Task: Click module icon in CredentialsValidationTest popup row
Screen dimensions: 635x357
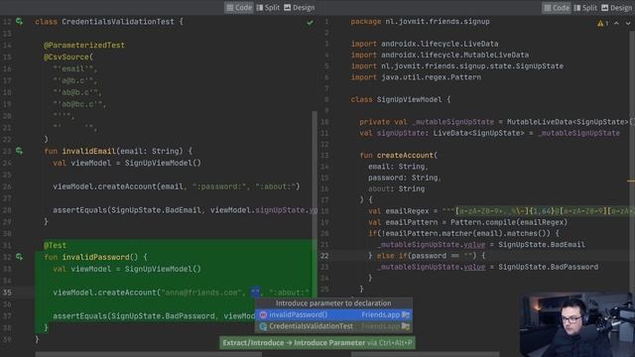Action: (406, 326)
